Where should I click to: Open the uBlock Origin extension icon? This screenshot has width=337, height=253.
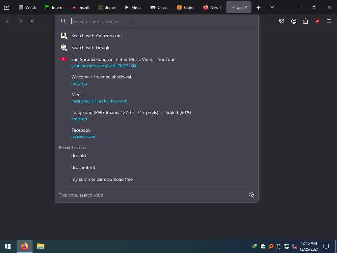tap(317, 21)
